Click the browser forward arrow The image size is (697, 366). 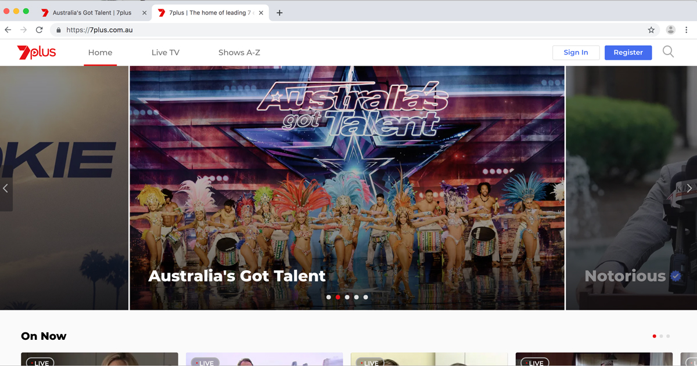point(24,30)
